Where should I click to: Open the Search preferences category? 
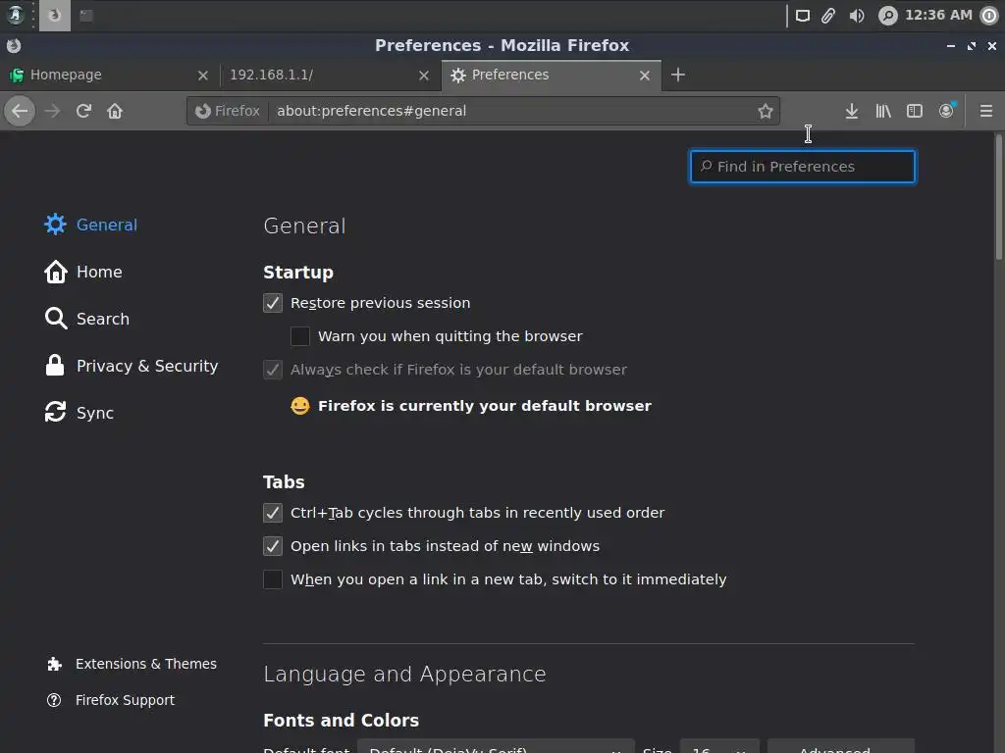[102, 319]
